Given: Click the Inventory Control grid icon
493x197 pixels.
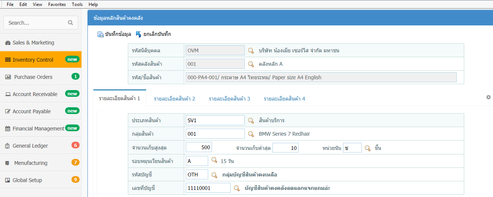Looking at the screenshot, I should pyautogui.click(x=8, y=60).
